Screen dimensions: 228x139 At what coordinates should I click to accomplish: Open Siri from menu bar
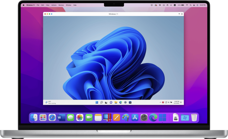[x=197, y=5]
